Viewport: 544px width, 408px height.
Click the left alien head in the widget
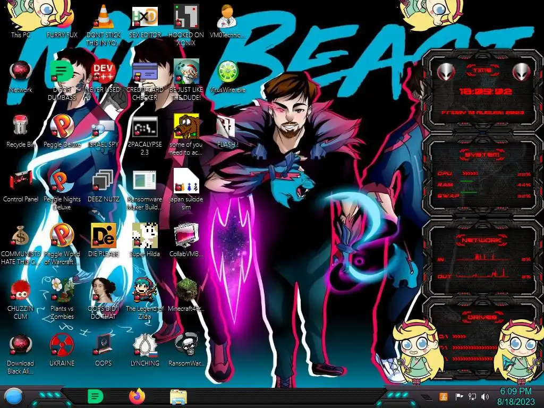point(446,72)
